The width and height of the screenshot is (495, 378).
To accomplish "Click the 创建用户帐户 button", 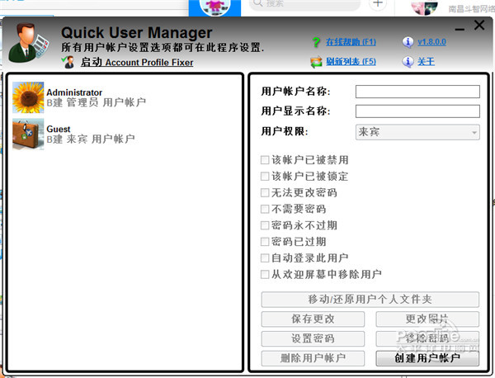I will [x=427, y=358].
